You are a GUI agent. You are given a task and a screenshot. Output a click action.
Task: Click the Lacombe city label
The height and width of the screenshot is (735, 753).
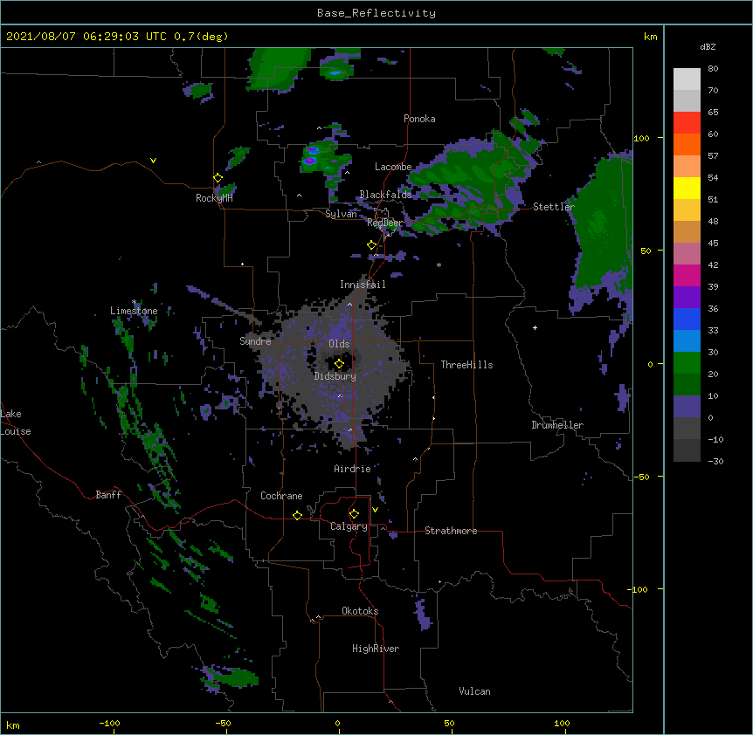pyautogui.click(x=393, y=167)
